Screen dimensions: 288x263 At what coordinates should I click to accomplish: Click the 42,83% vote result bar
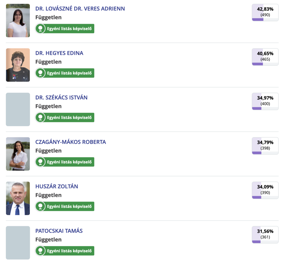(265, 19)
